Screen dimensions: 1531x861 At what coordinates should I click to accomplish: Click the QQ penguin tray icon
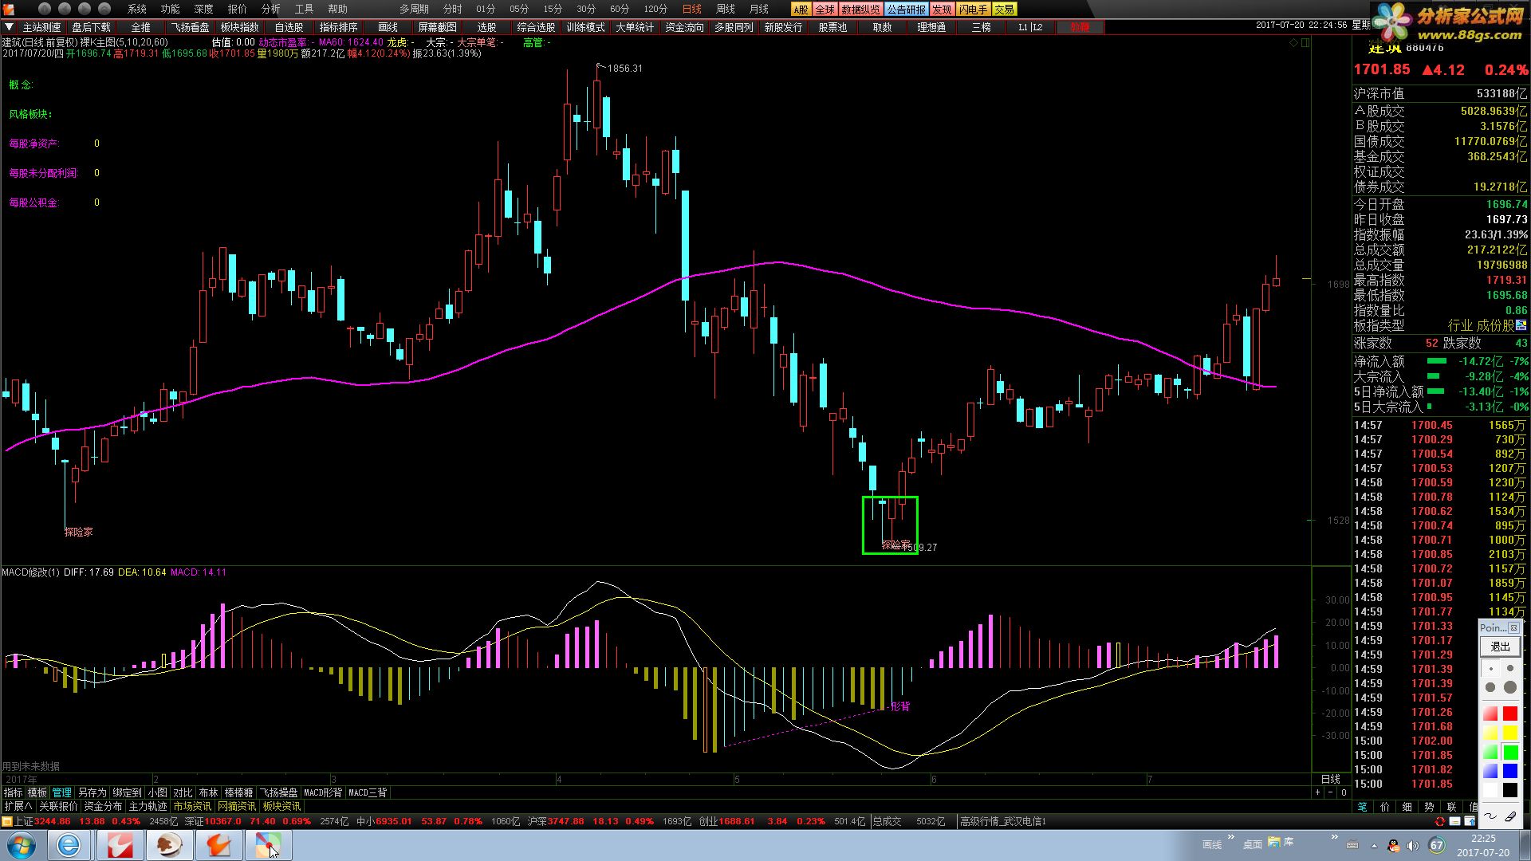coord(1394,846)
